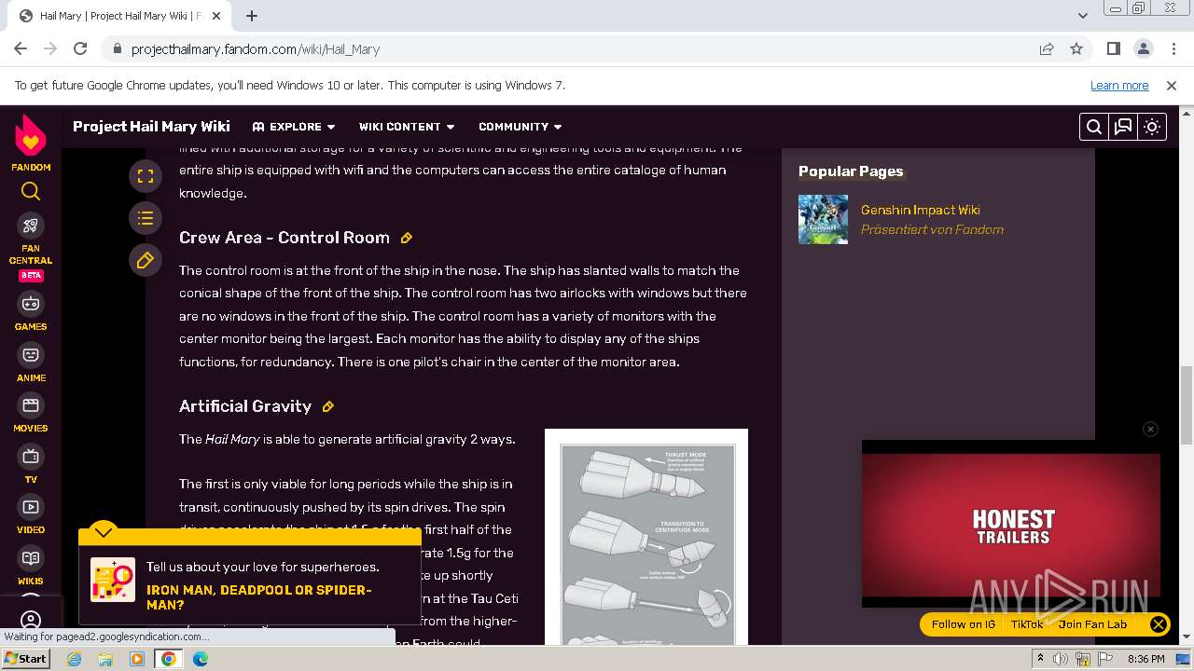This screenshot has width=1194, height=671.
Task: Adjust volume from the system tray speaker
Action: [1061, 659]
